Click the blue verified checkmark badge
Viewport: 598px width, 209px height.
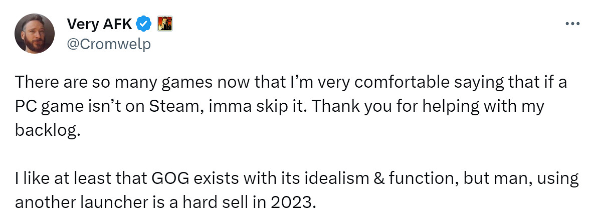[x=144, y=24]
